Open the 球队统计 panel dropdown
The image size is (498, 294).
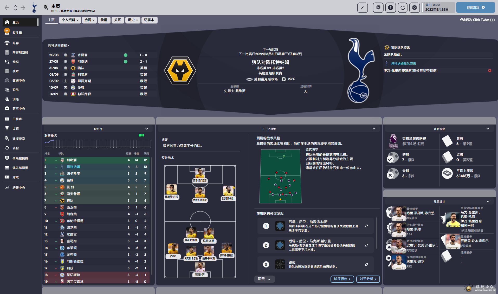[x=488, y=129]
